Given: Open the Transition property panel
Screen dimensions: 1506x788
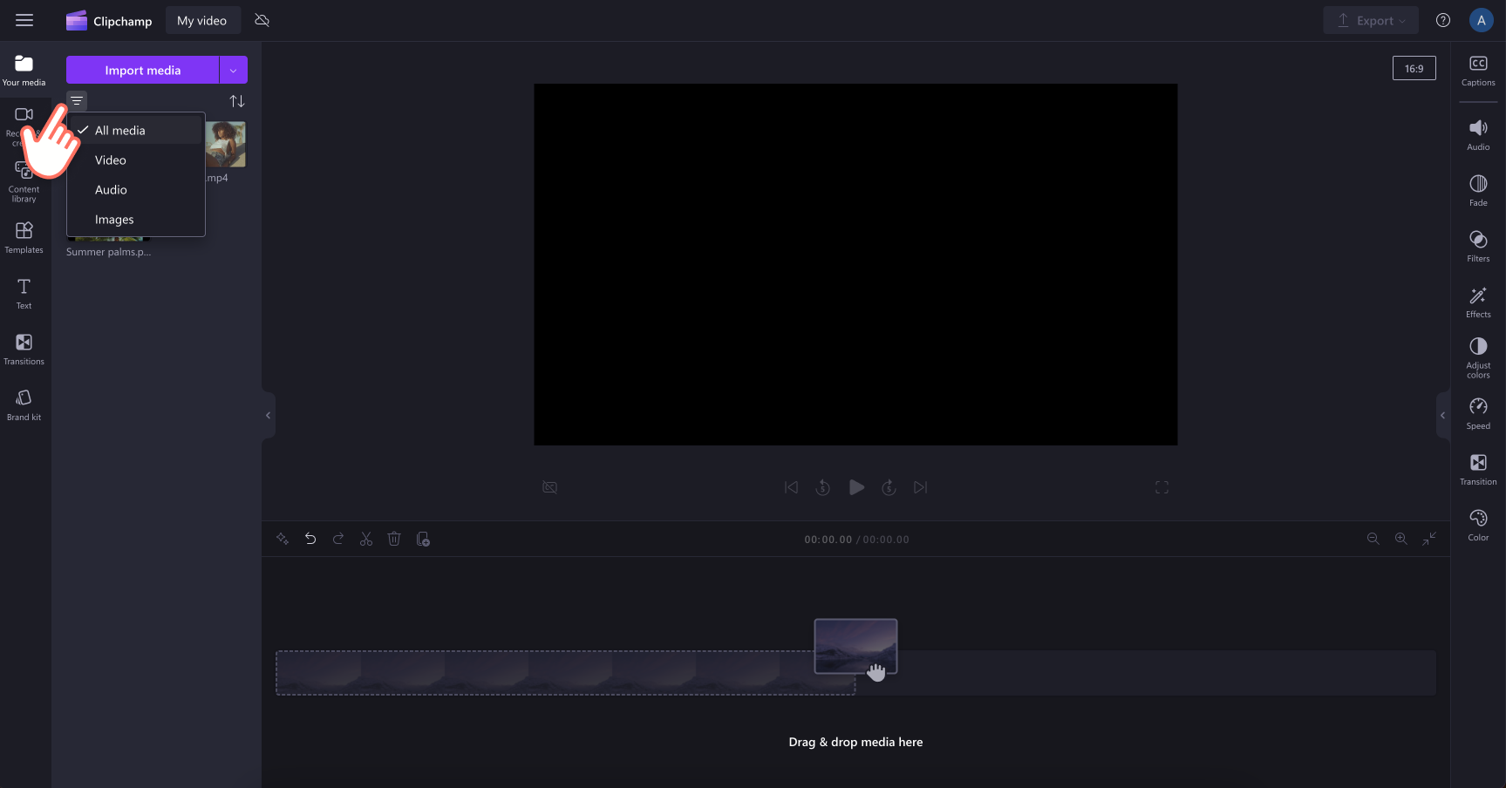Looking at the screenshot, I should [x=1478, y=470].
